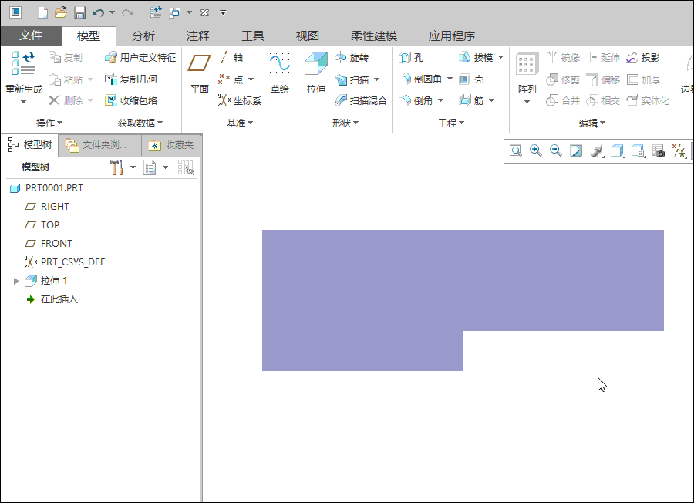The width and height of the screenshot is (694, 503).
Task: Expand the Editing (编辑) group dropdown
Action: click(592, 123)
